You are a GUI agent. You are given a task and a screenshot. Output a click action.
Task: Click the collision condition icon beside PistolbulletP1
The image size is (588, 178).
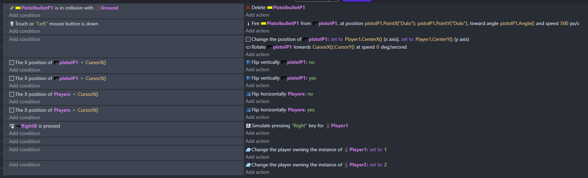[x=12, y=8]
